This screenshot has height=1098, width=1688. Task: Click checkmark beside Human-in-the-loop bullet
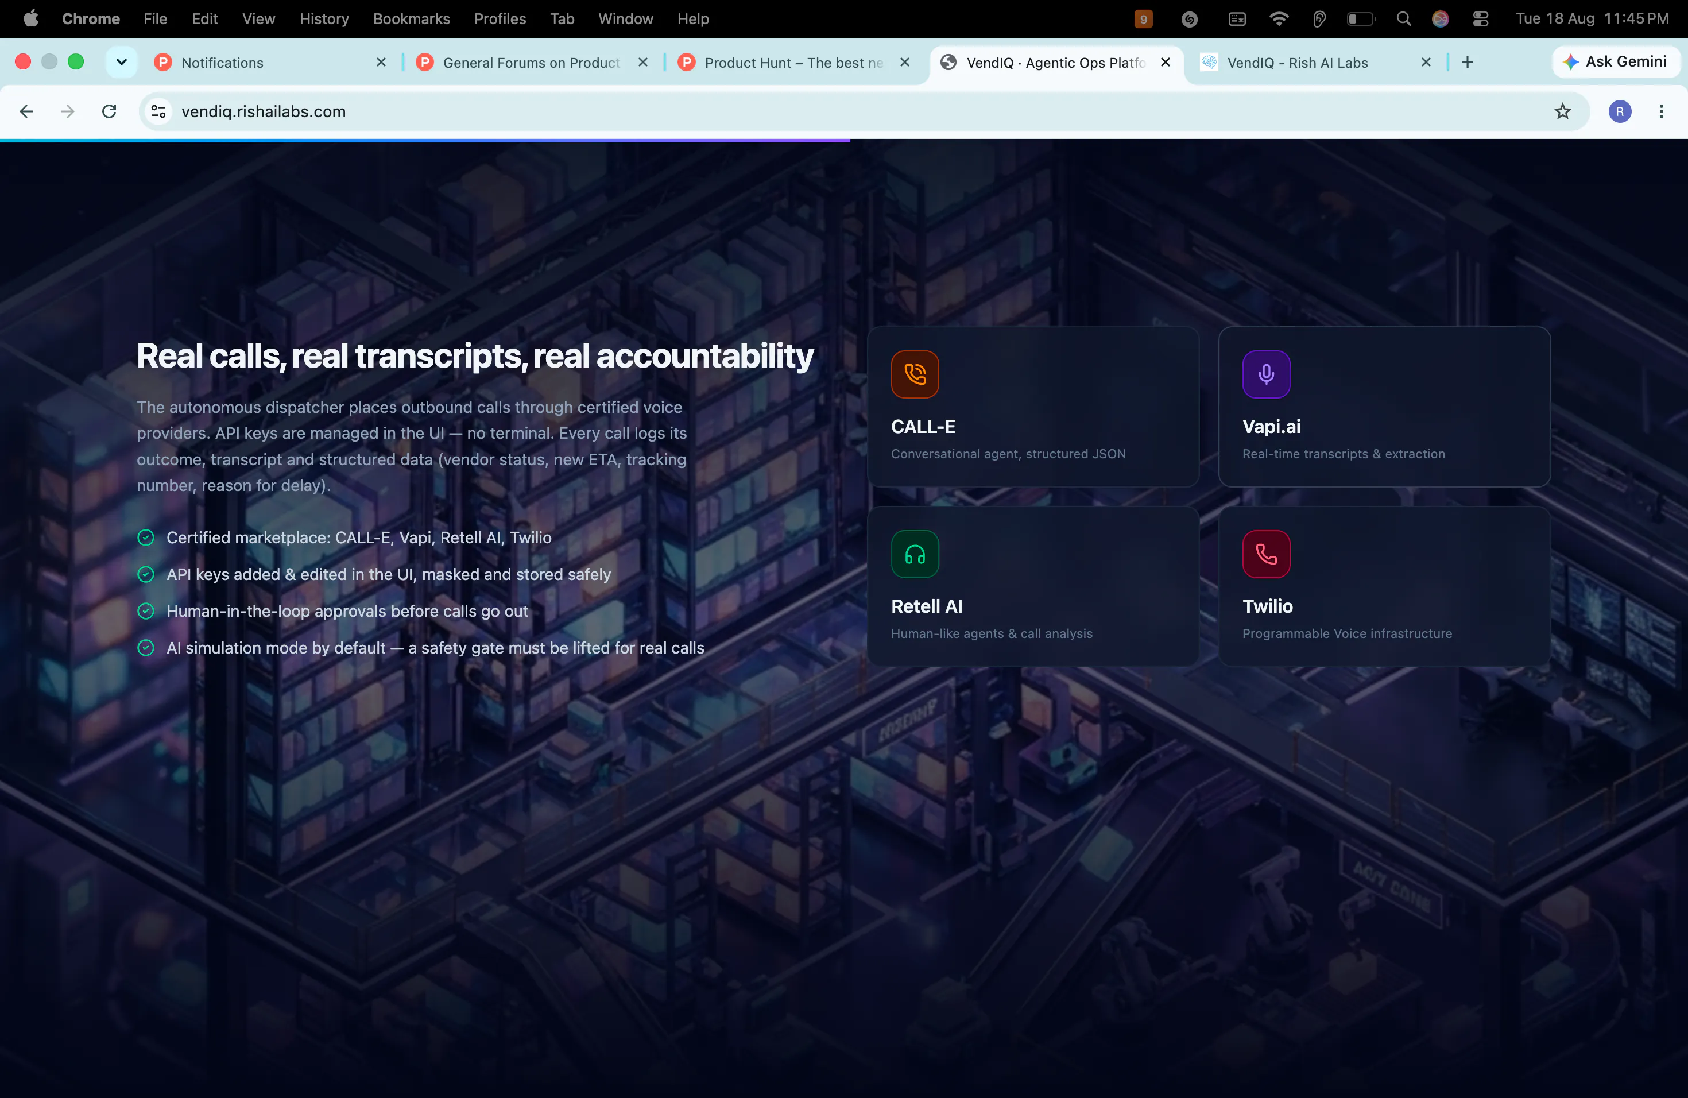pyautogui.click(x=145, y=612)
